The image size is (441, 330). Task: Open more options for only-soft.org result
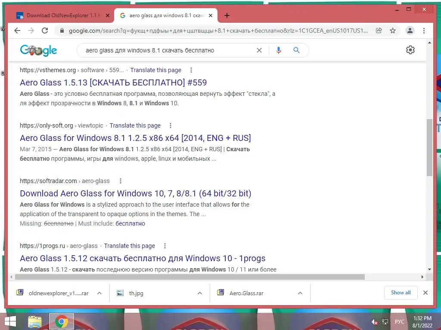(x=171, y=125)
